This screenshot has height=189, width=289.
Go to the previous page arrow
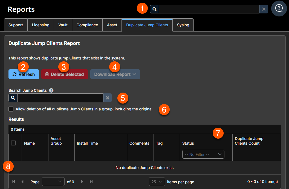22,182
